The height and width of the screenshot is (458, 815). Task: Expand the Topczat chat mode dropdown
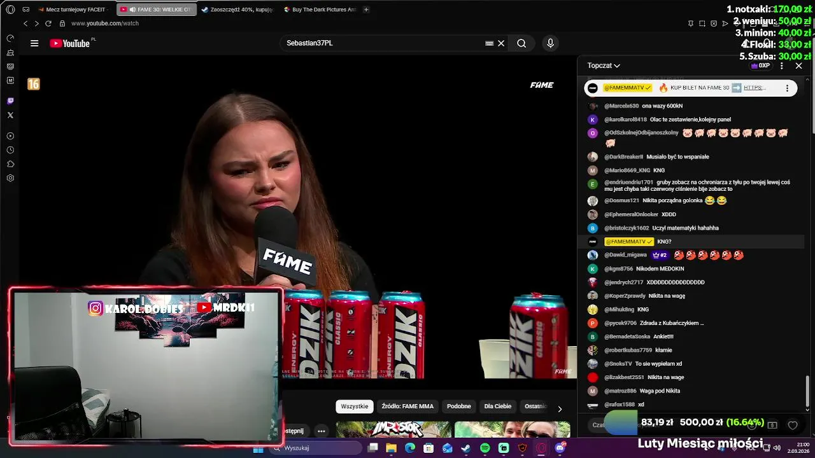pyautogui.click(x=604, y=66)
